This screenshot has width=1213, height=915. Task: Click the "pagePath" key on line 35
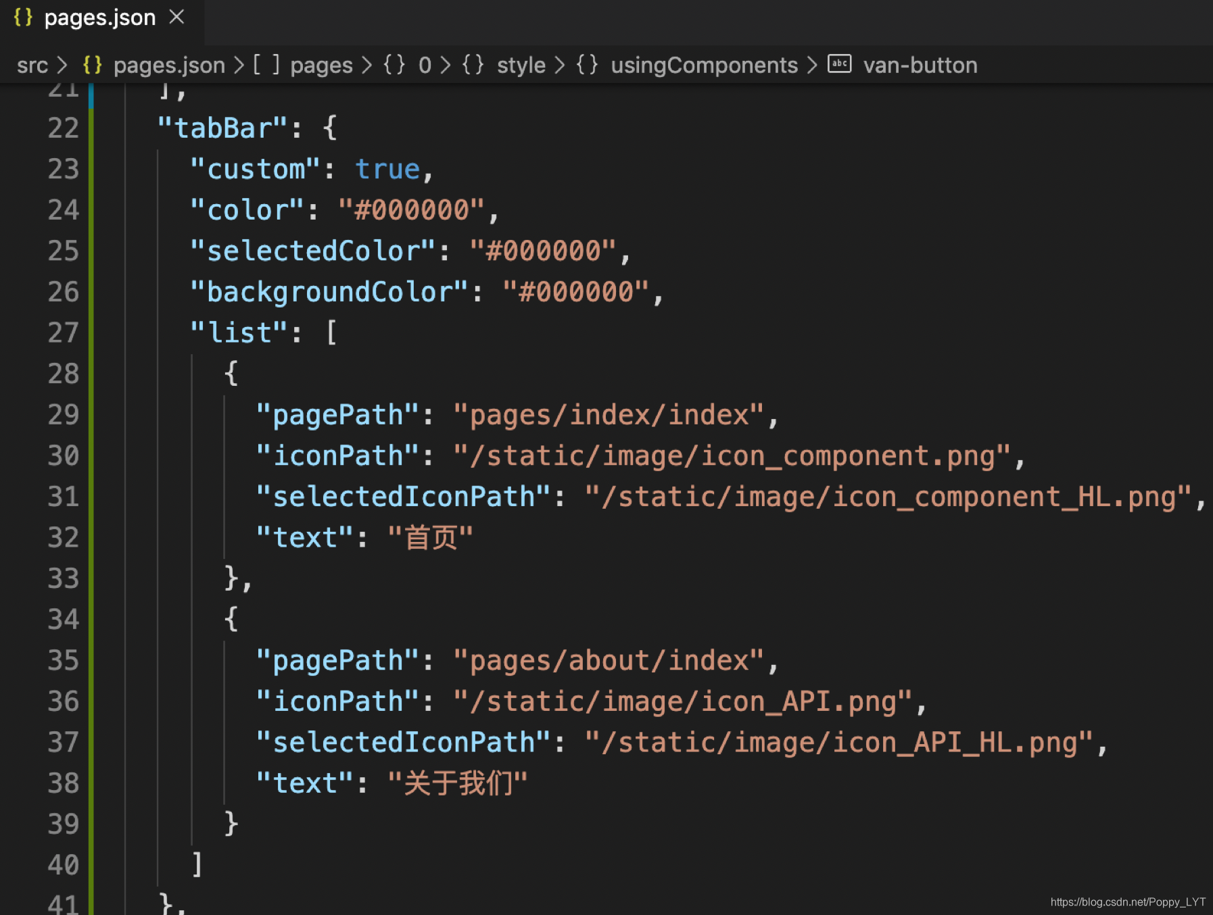[x=338, y=661]
